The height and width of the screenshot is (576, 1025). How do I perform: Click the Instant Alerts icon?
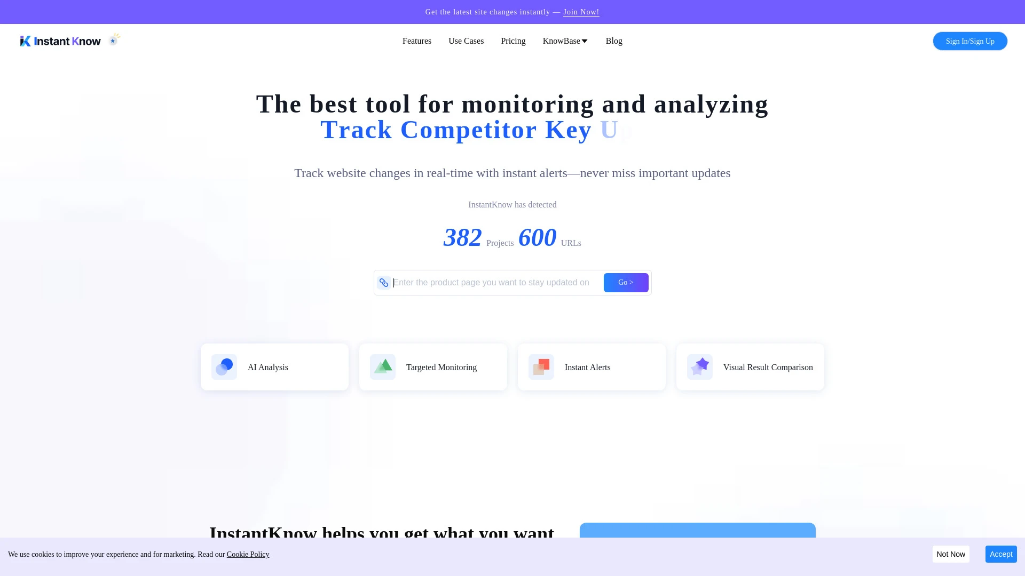(x=541, y=367)
